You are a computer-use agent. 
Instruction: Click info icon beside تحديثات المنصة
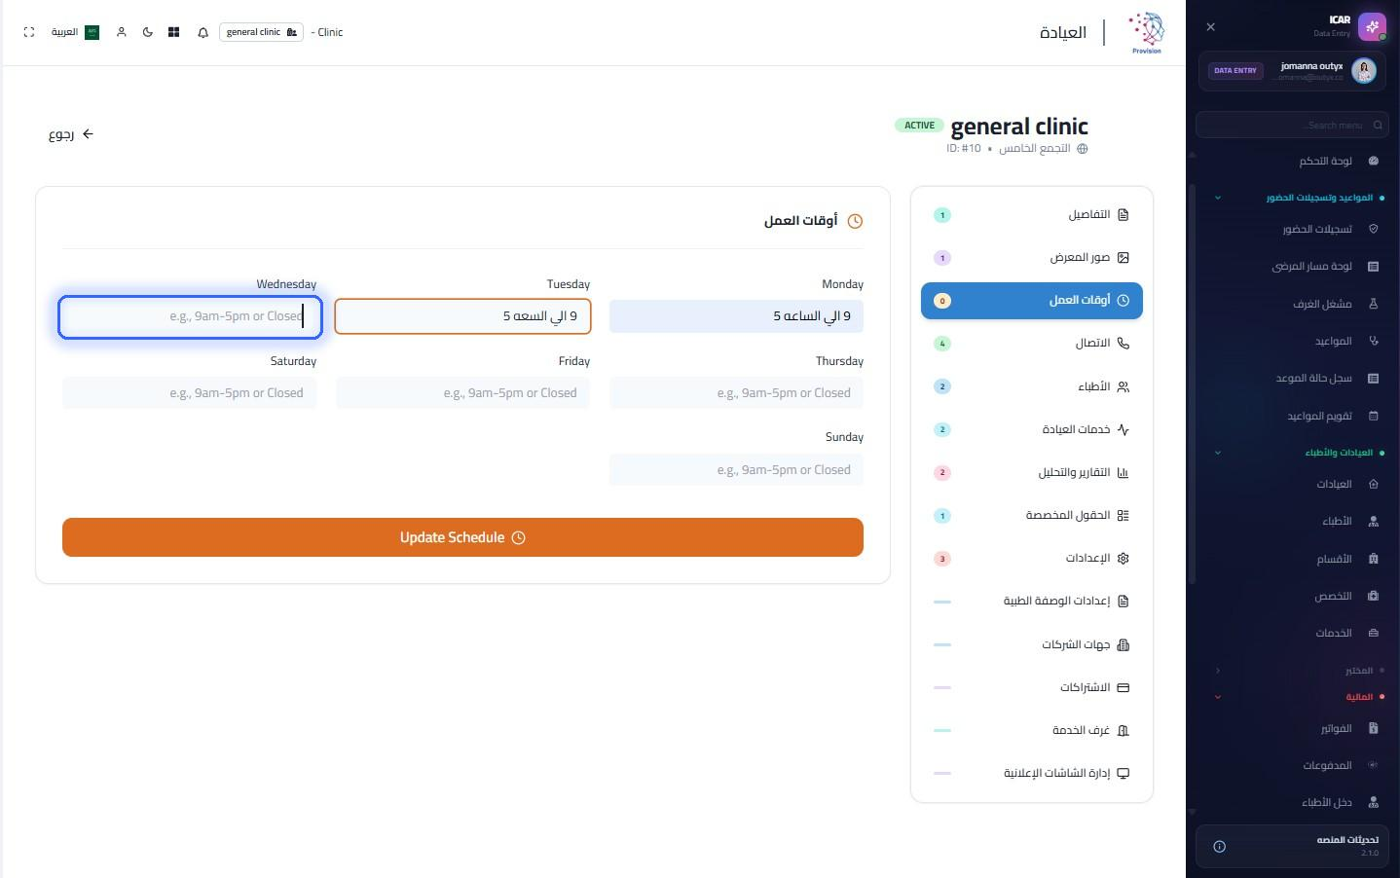tap(1219, 847)
